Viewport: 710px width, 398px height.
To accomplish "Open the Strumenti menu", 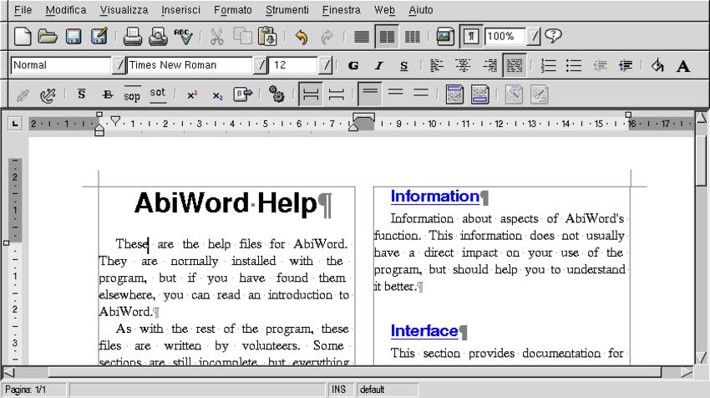I will (287, 10).
